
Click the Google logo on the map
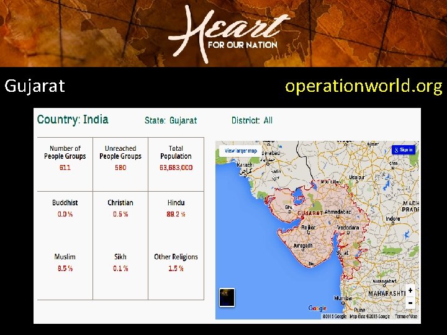pyautogui.click(x=317, y=308)
